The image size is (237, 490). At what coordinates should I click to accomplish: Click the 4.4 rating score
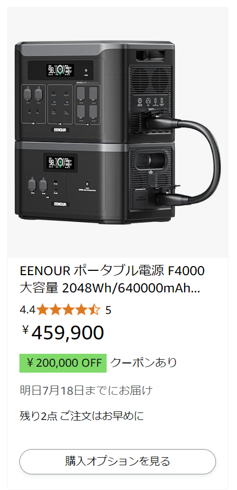pyautogui.click(x=27, y=310)
